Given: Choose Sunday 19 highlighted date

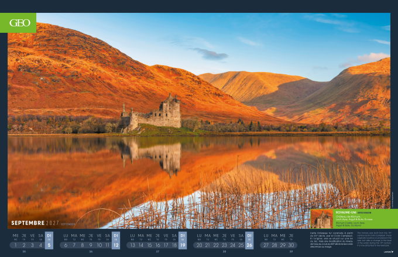Looking at the screenshot, I should coord(183,245).
